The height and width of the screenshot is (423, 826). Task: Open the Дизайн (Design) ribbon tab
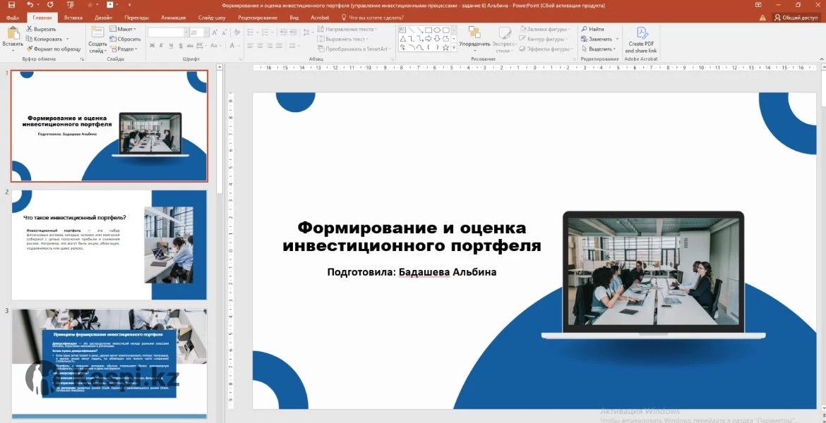click(103, 17)
